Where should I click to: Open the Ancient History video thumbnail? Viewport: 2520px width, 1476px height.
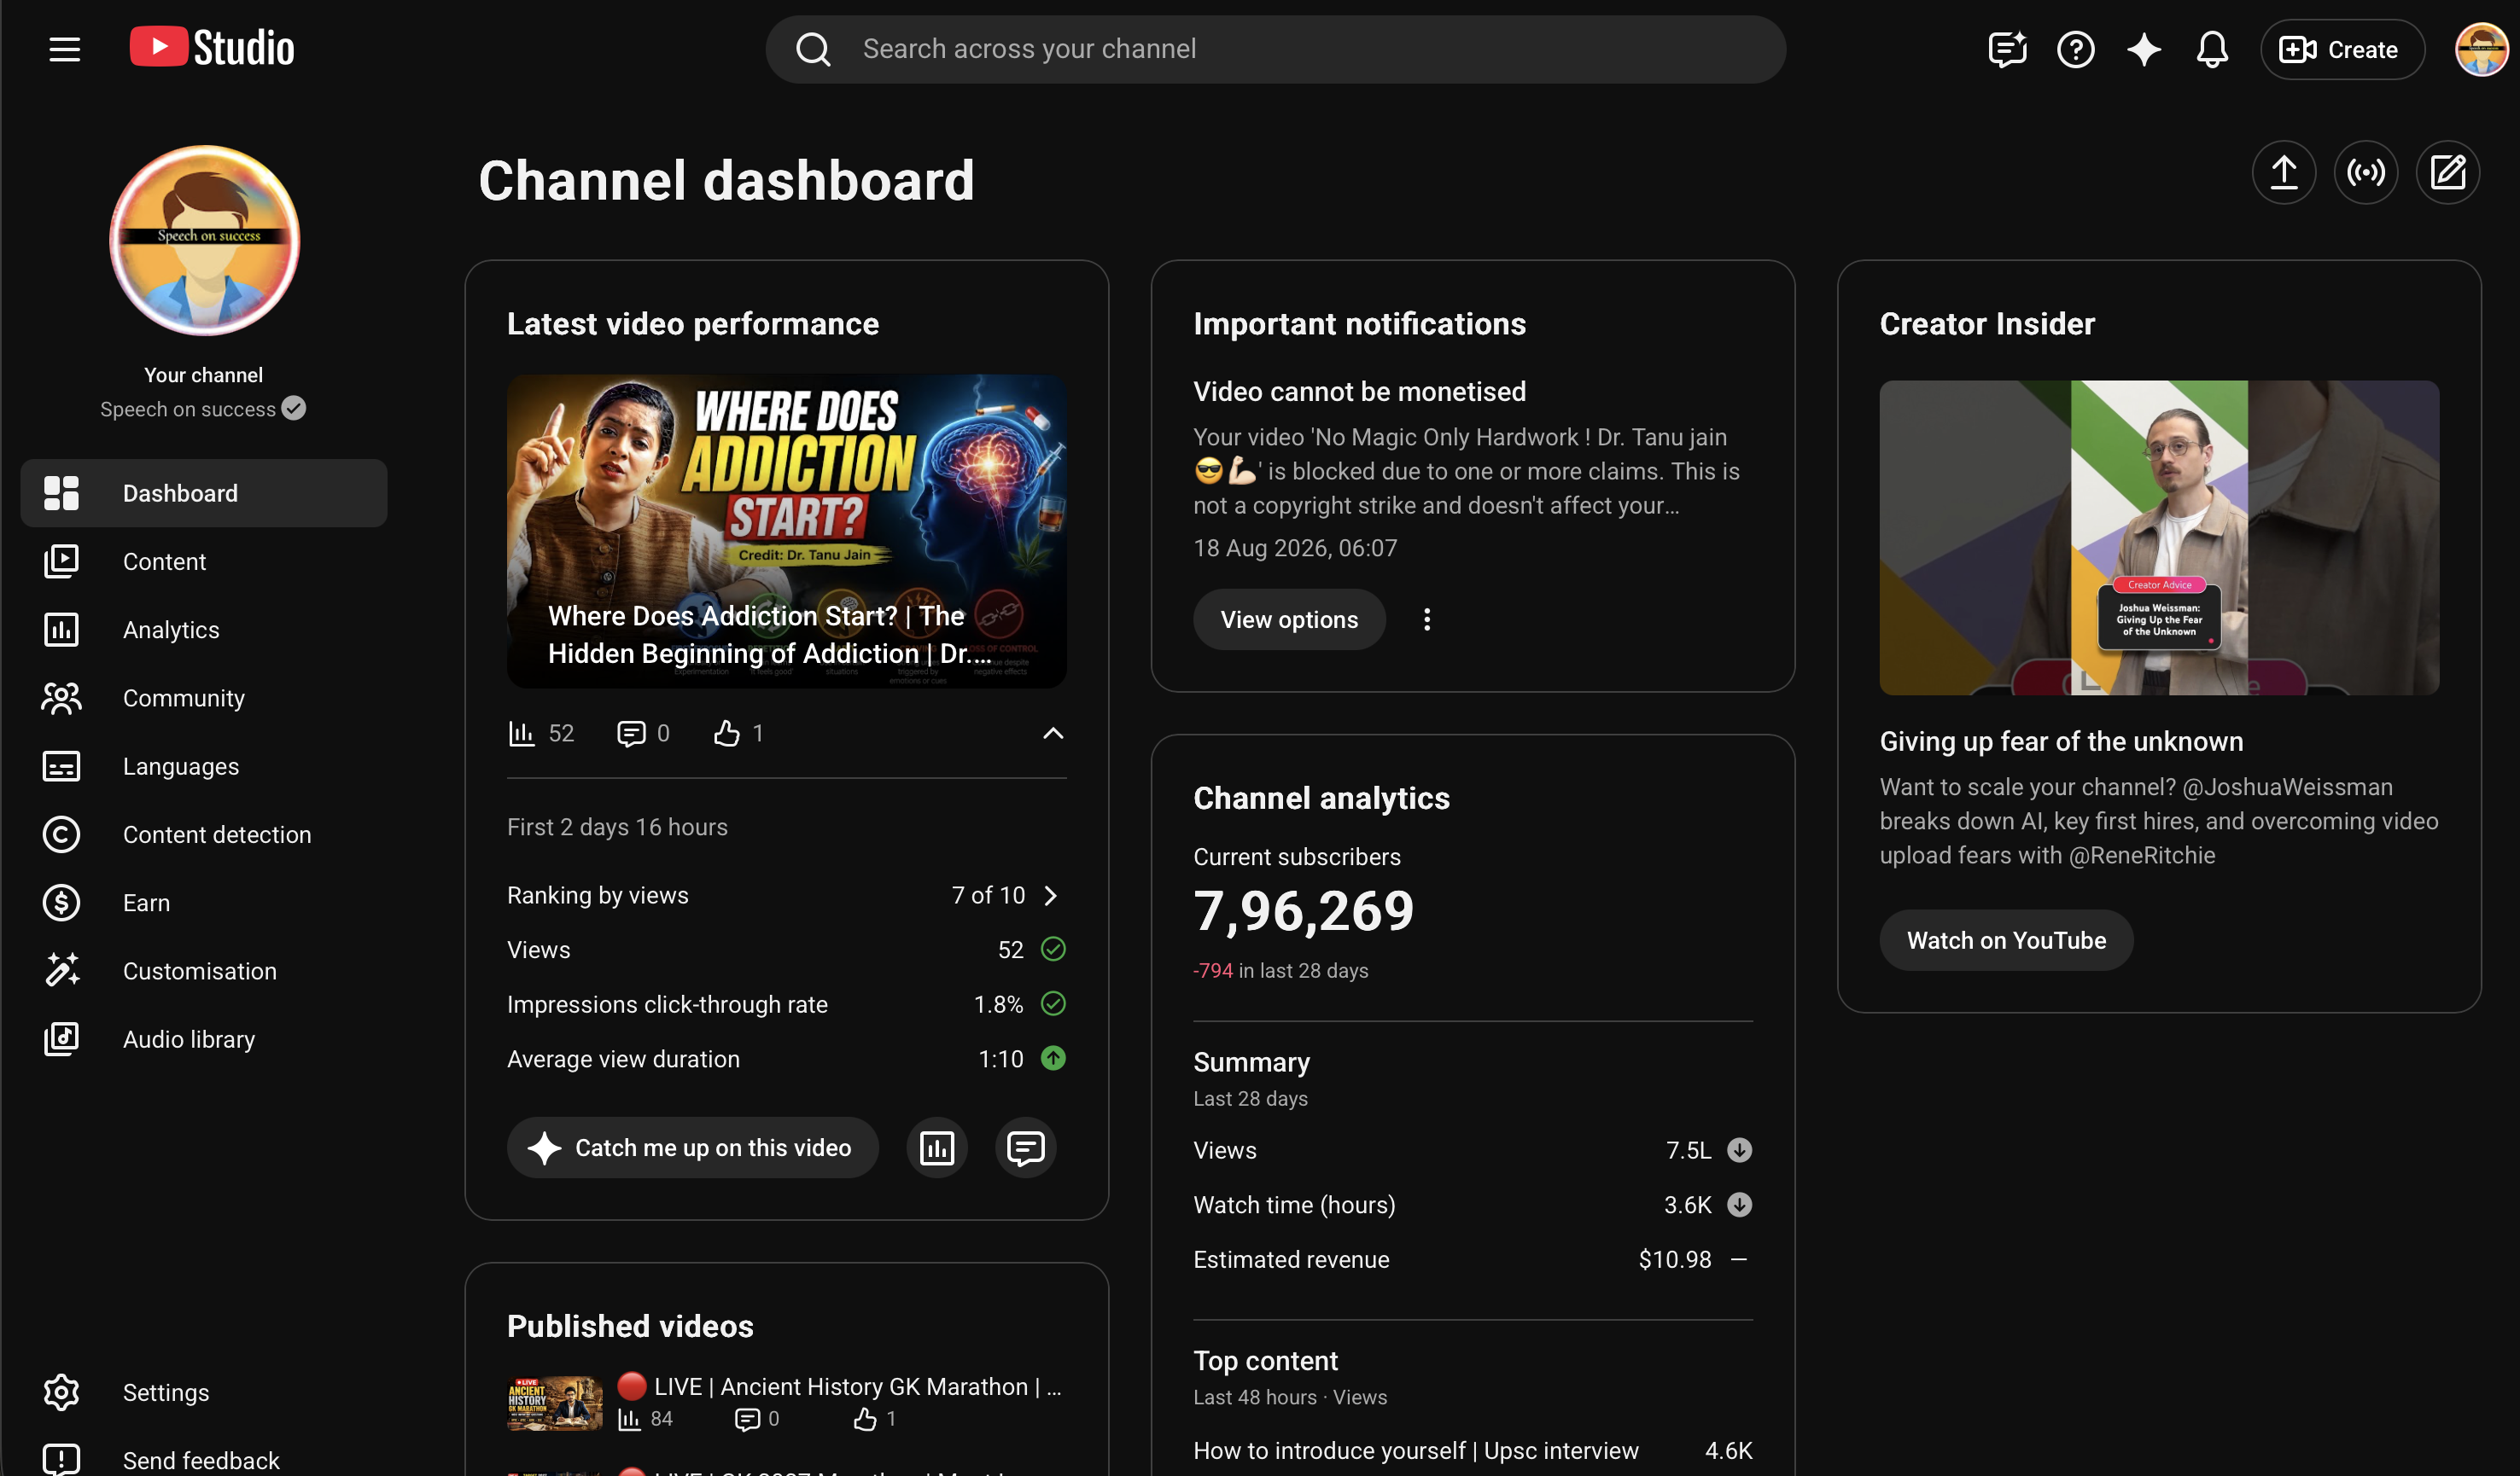tap(555, 1403)
